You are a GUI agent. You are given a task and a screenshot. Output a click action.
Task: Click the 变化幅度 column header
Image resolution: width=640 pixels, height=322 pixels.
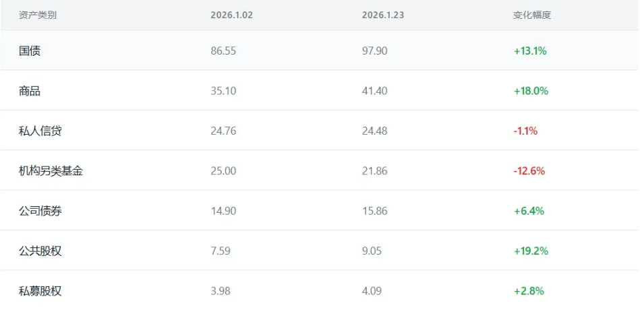coord(532,15)
